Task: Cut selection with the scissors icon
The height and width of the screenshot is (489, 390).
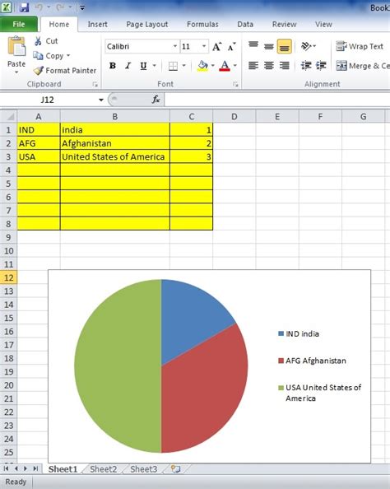Action: 39,41
